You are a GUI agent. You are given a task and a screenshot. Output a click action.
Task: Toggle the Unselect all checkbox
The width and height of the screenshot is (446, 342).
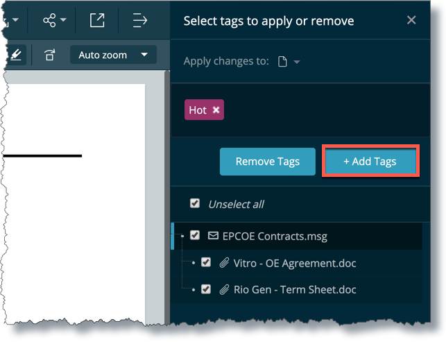pyautogui.click(x=195, y=204)
